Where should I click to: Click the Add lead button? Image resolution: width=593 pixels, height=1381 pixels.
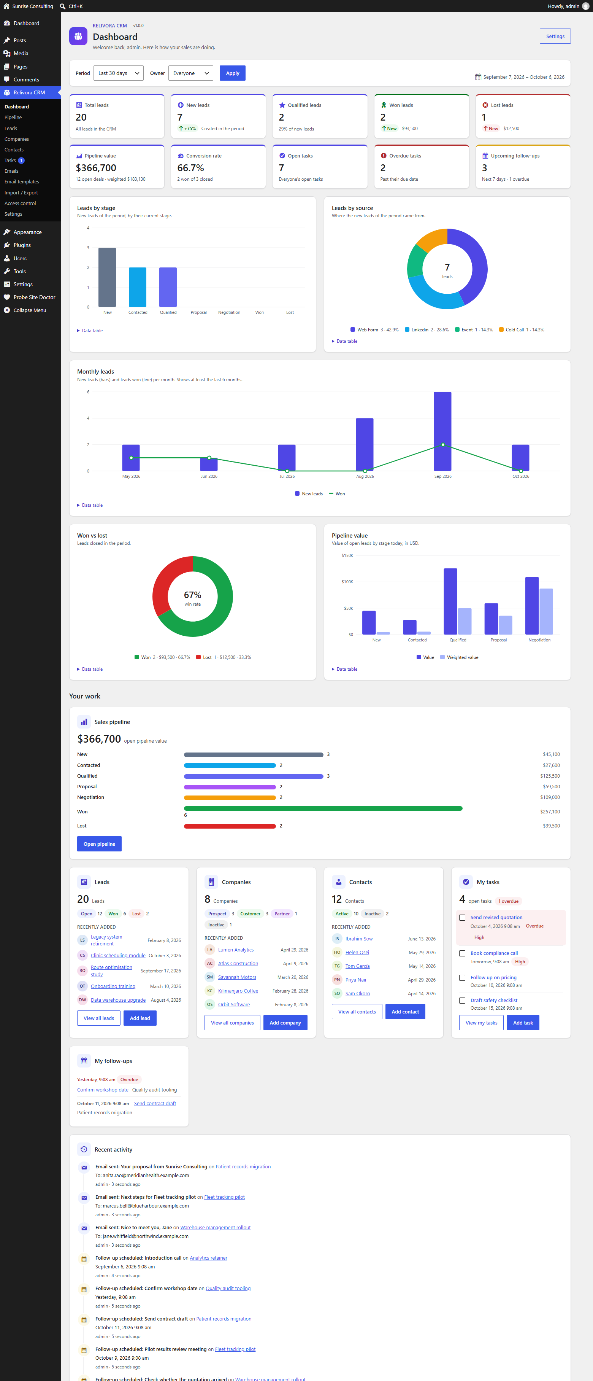pyautogui.click(x=140, y=1018)
